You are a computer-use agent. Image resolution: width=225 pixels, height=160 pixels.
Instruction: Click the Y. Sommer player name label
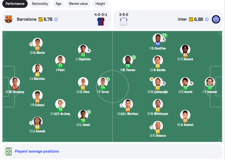(210, 92)
